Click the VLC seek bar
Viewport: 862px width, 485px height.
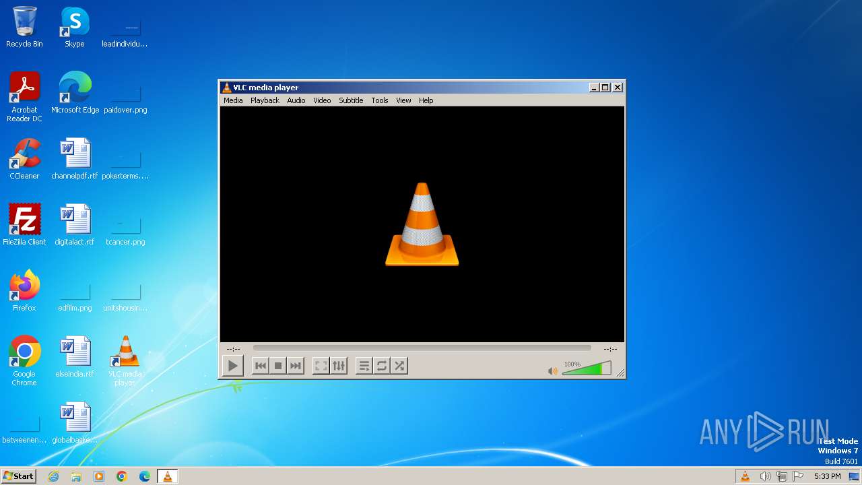coord(422,348)
